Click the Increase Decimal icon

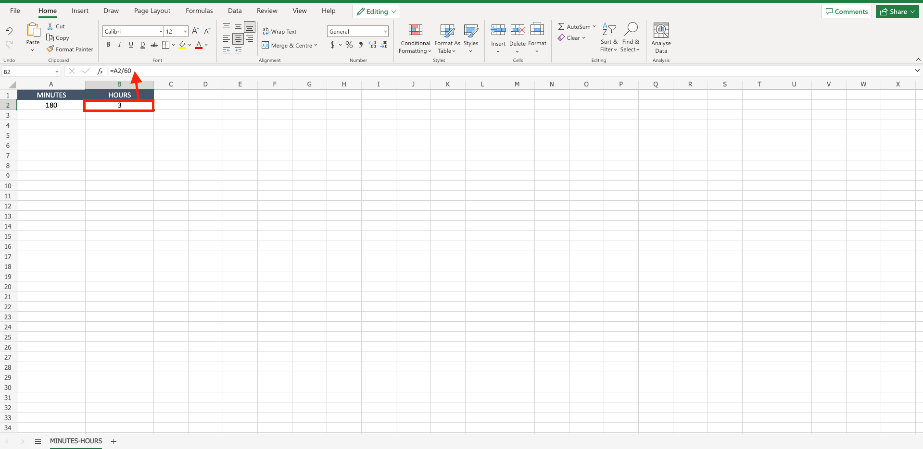[x=372, y=45]
